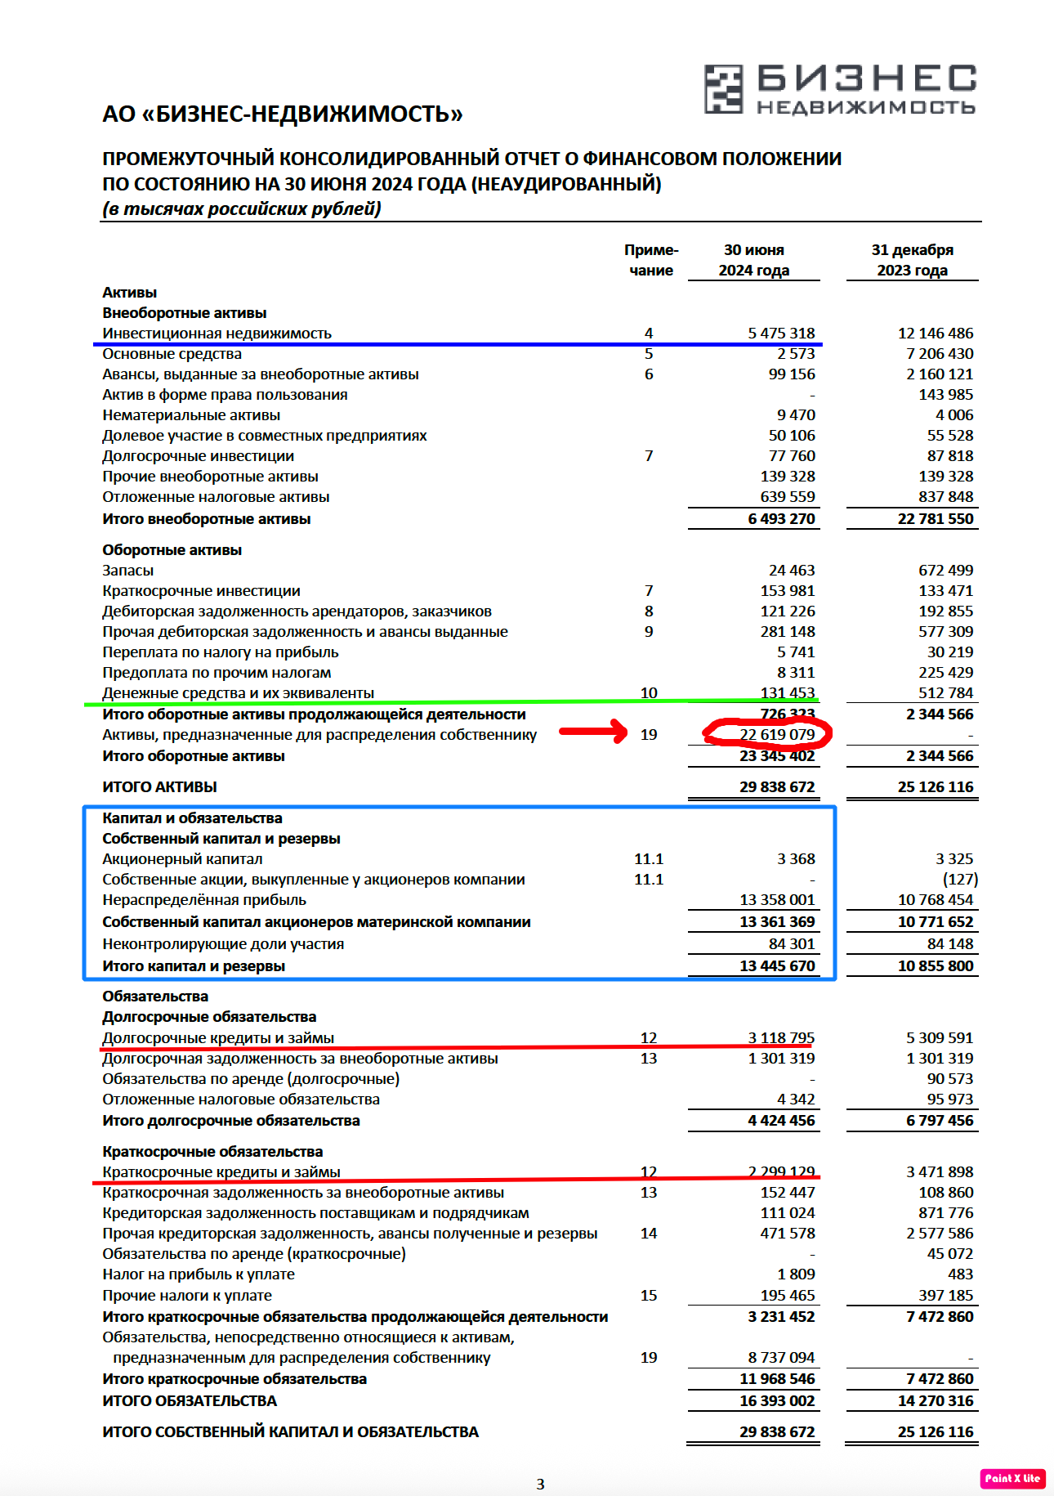Click the 'Краткосрочные кредиты и займы' row label
Image resolution: width=1054 pixels, height=1496 pixels.
pyautogui.click(x=221, y=1172)
